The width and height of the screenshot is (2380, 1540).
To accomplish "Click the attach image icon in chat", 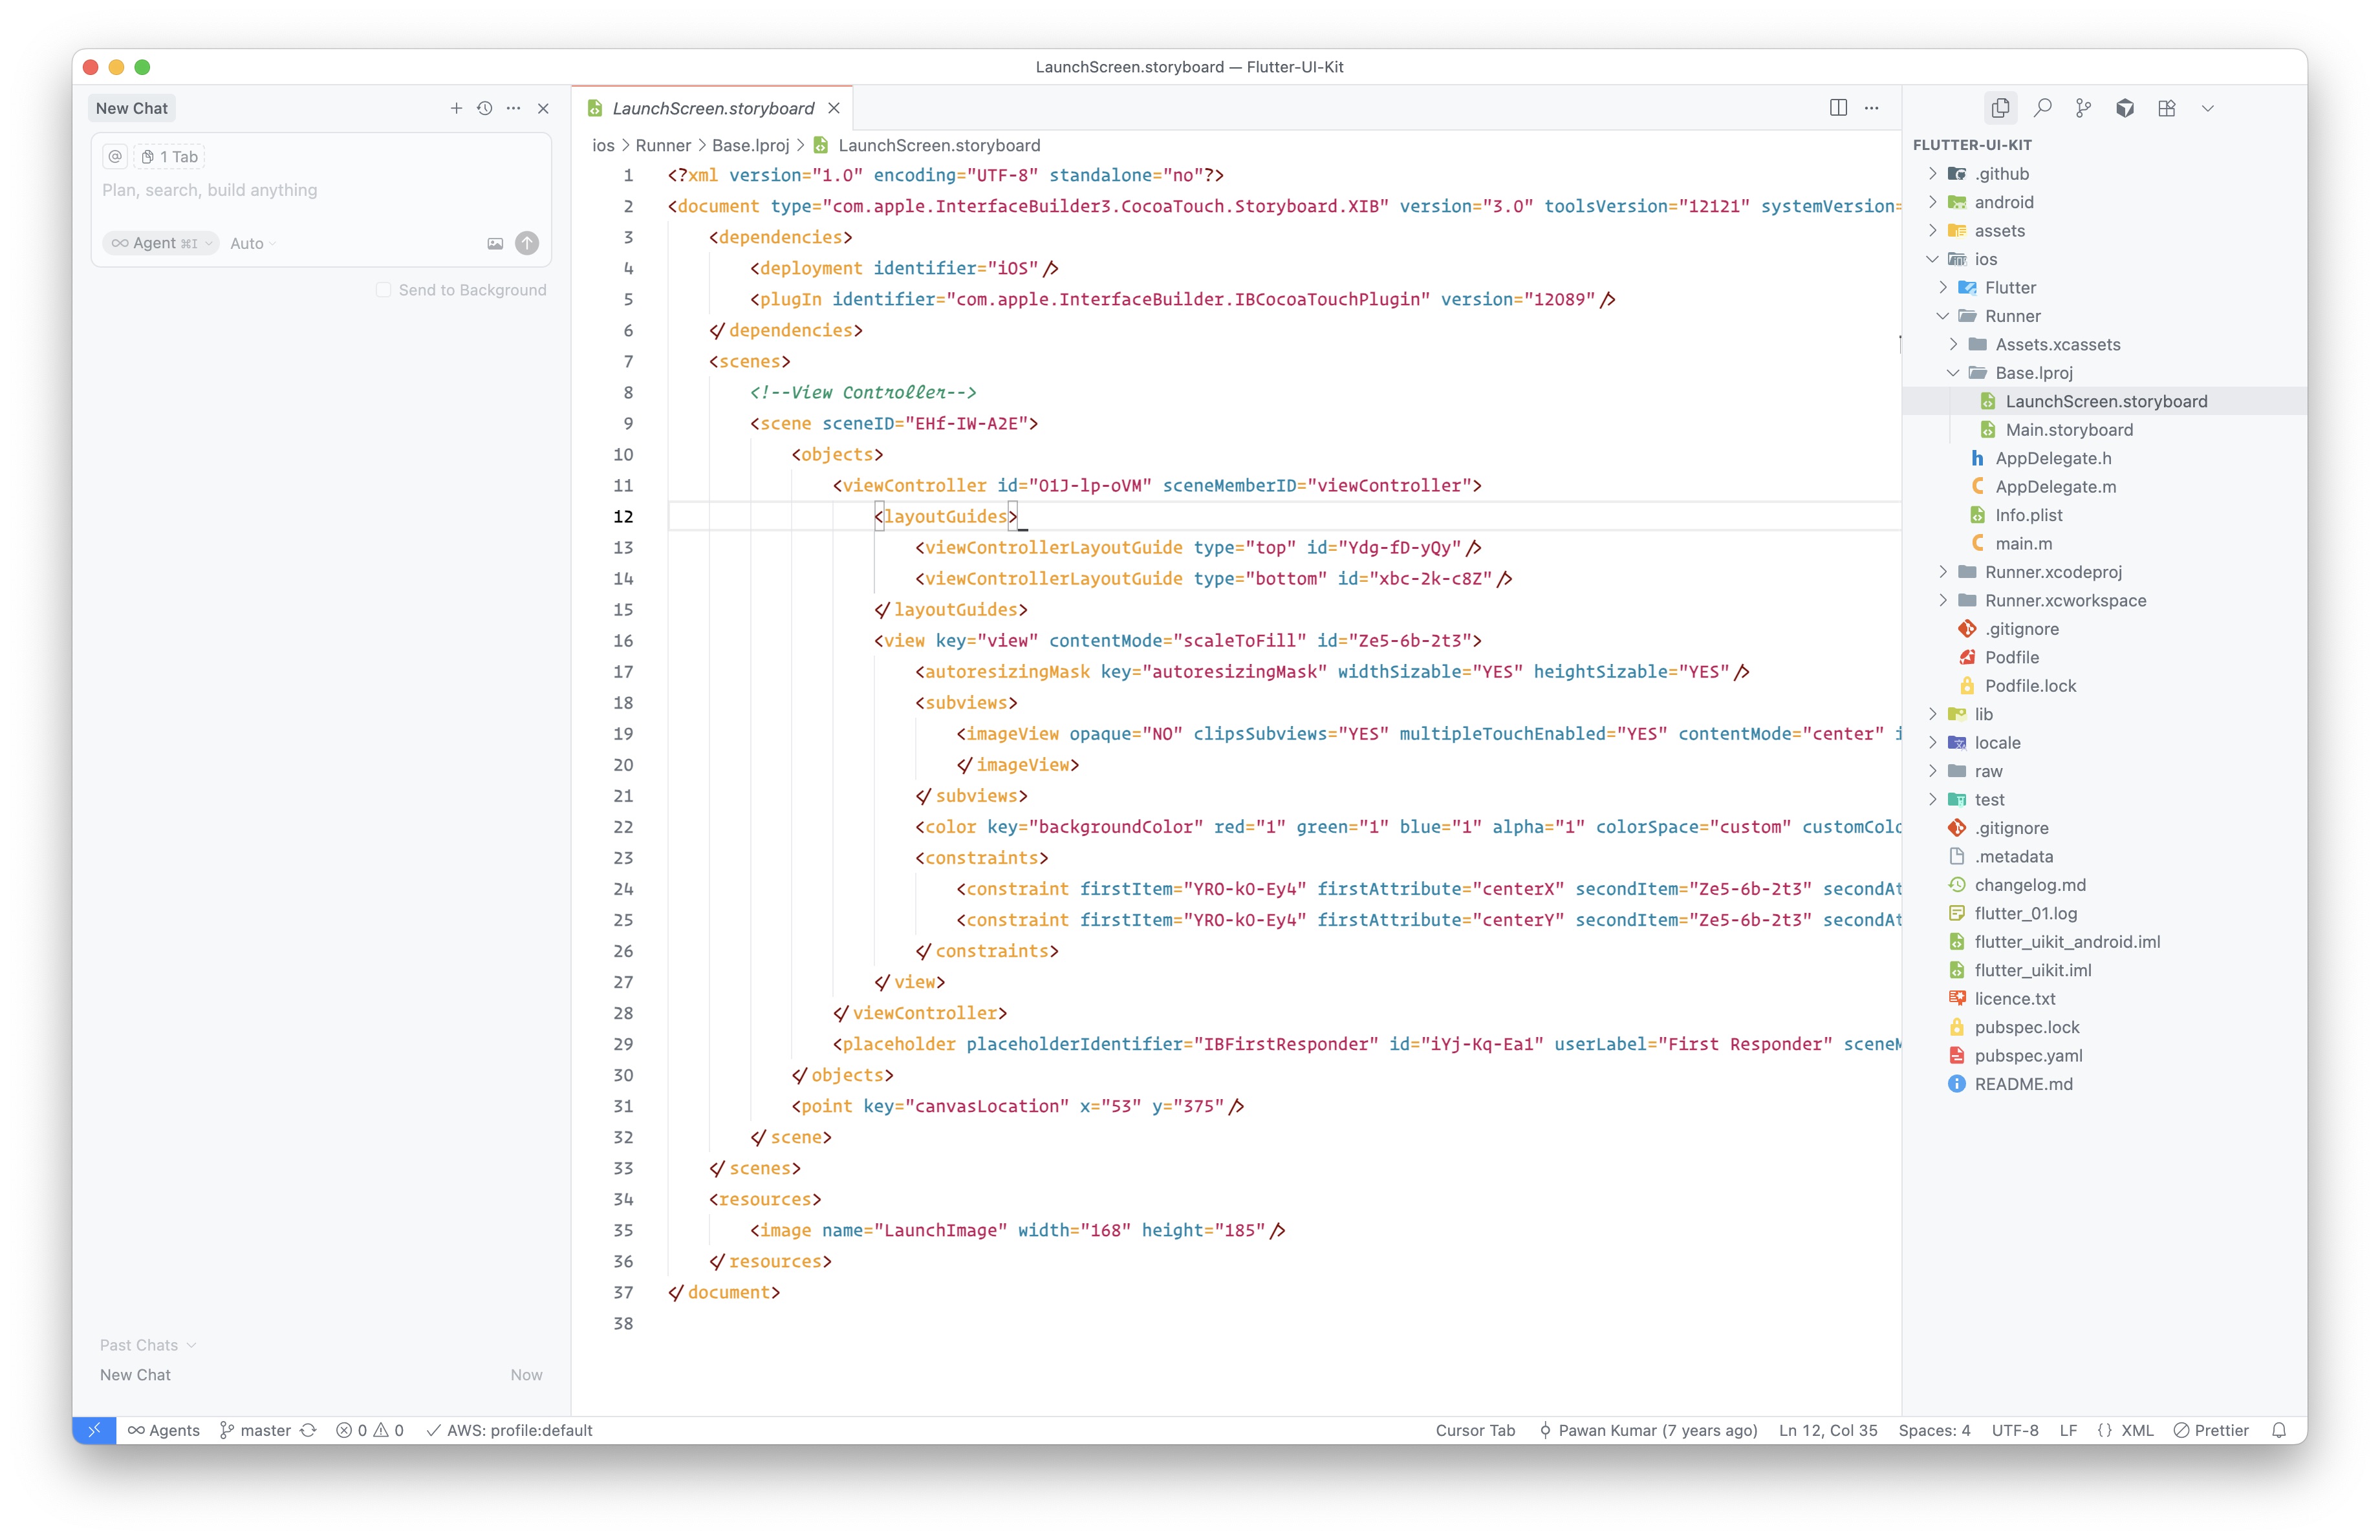I will (x=495, y=243).
